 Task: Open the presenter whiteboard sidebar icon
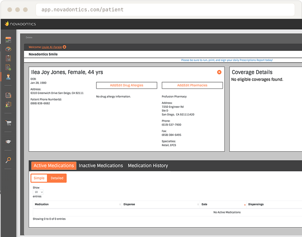click(8, 104)
